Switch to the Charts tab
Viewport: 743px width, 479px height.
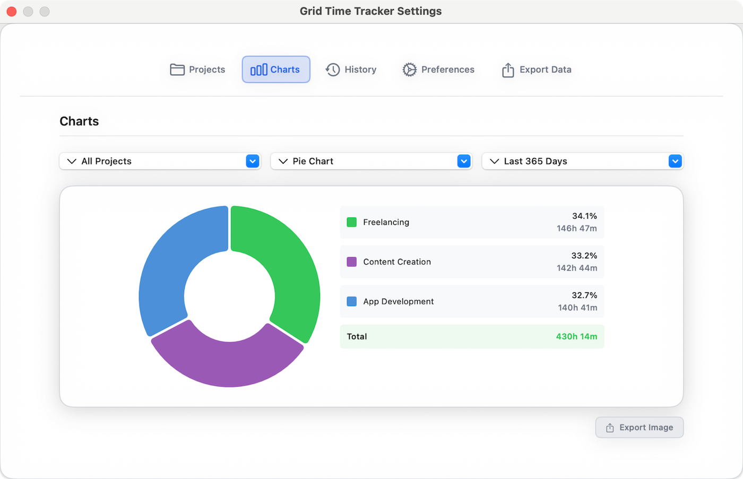(276, 69)
